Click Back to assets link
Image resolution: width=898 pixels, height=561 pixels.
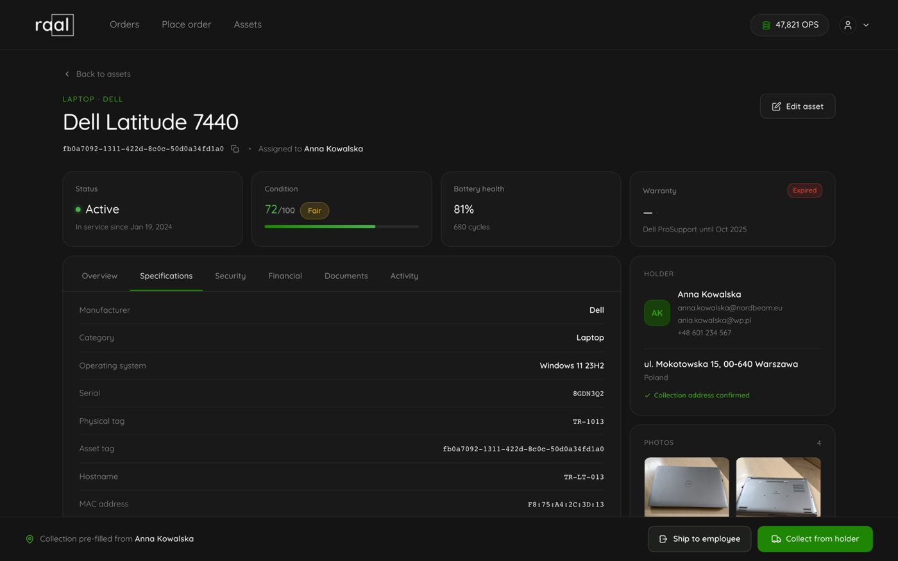point(97,74)
